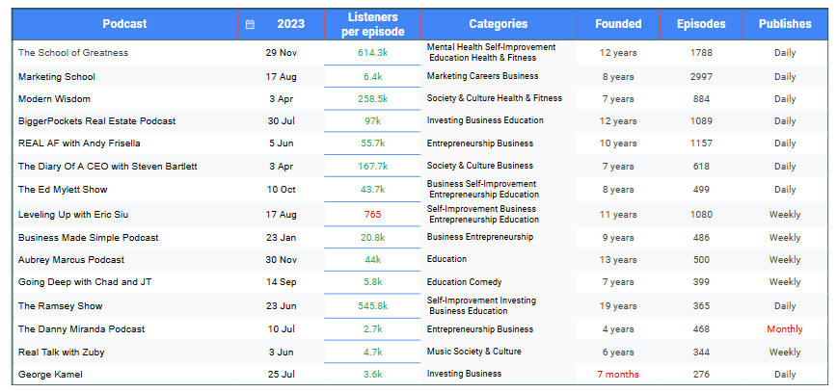This screenshot has height=392, width=837.
Task: Click the 29 Nov date cell
Action: (282, 53)
